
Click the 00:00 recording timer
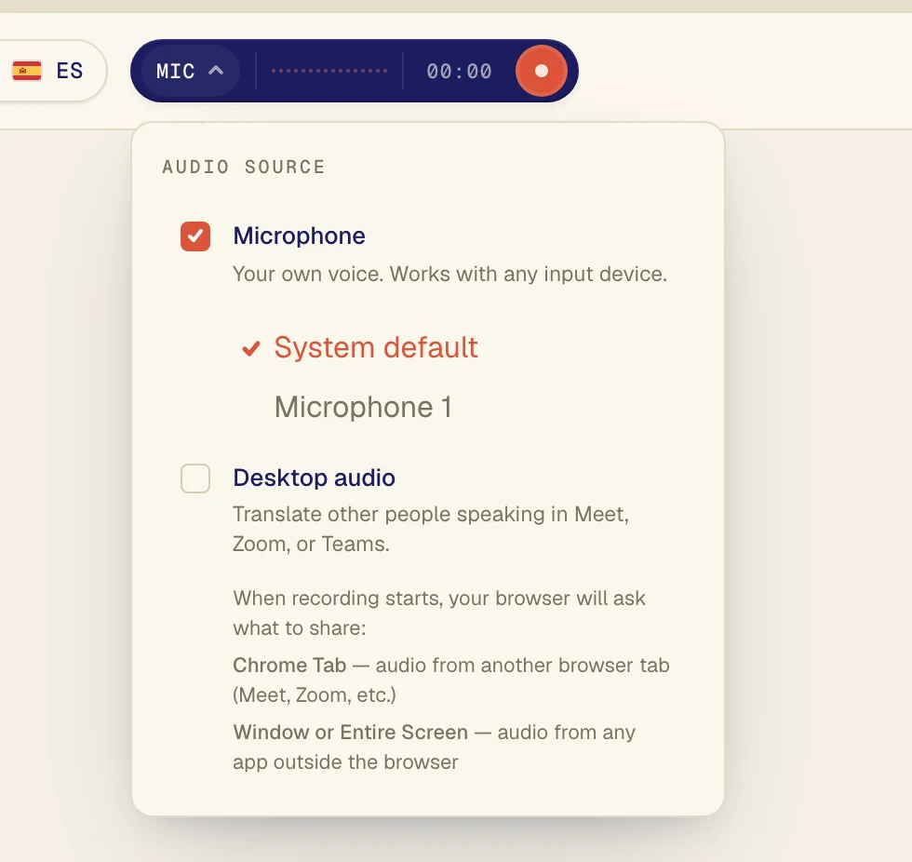459,71
